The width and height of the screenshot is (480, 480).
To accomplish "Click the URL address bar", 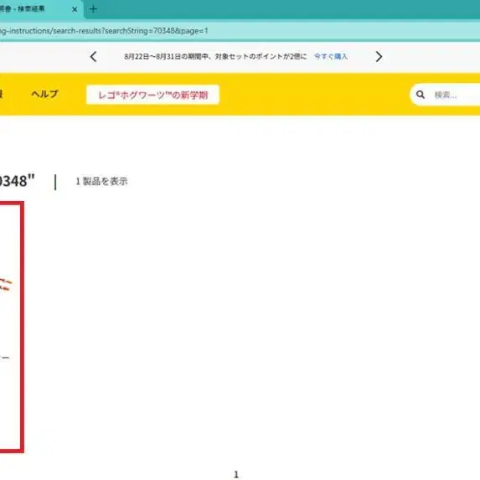I will pyautogui.click(x=240, y=31).
